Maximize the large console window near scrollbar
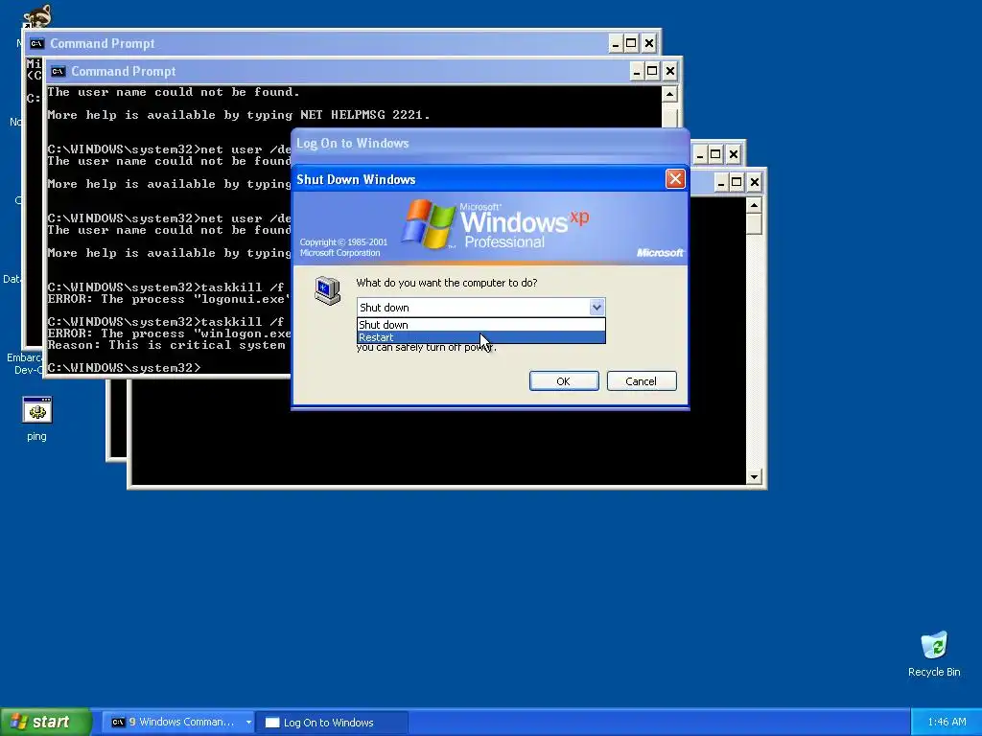Screen dimensions: 982x736 point(737,182)
